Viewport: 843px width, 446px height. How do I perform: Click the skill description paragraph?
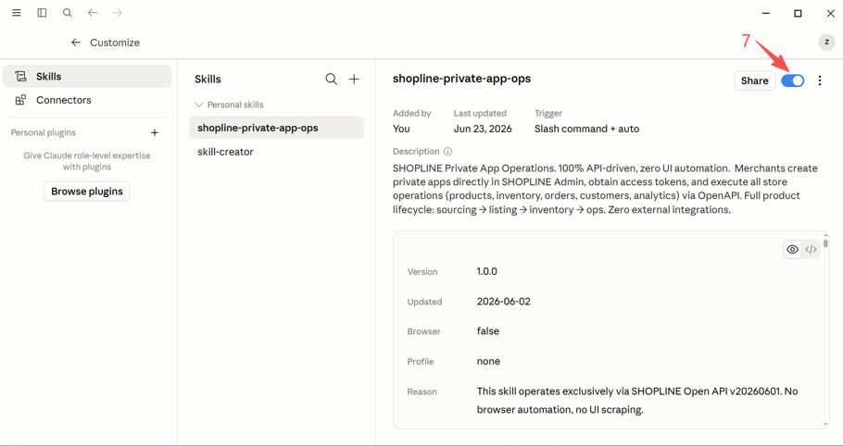click(605, 189)
